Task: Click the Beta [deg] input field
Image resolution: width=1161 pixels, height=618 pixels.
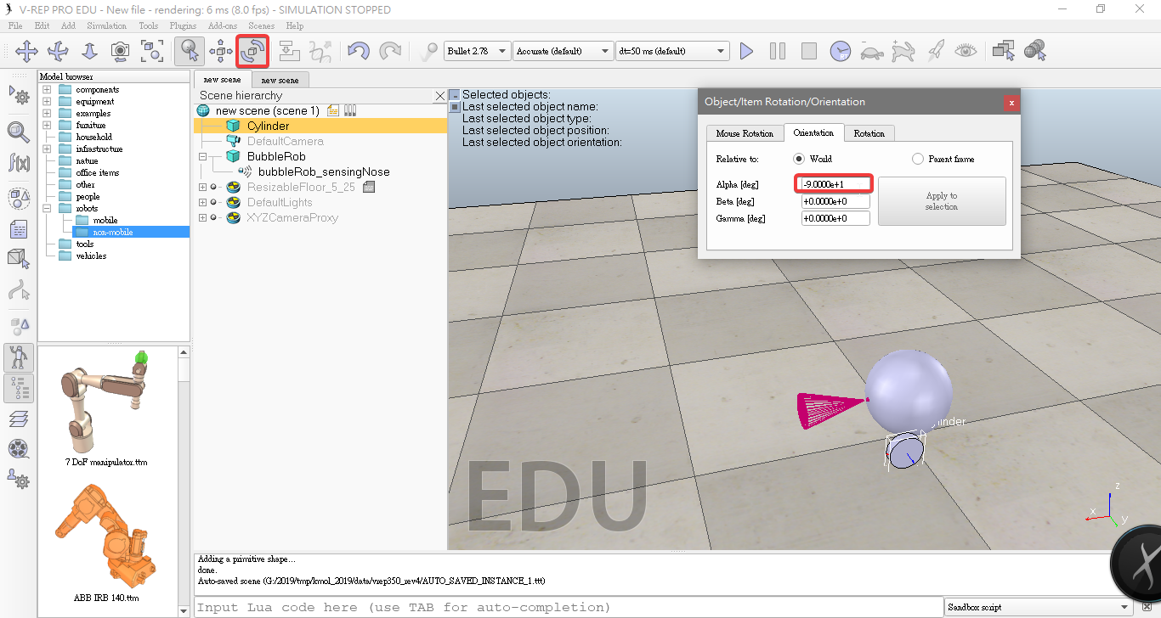Action: click(835, 201)
